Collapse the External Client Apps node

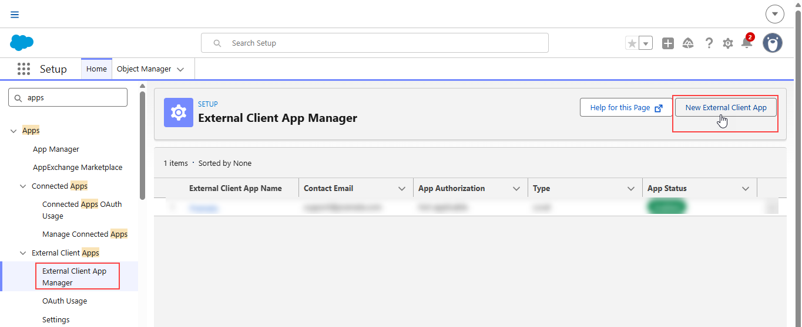(23, 253)
